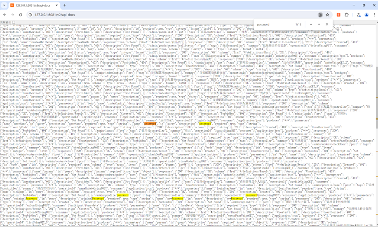Close the api-docs browser tab
This screenshot has height=227, width=378.
pos(57,5)
